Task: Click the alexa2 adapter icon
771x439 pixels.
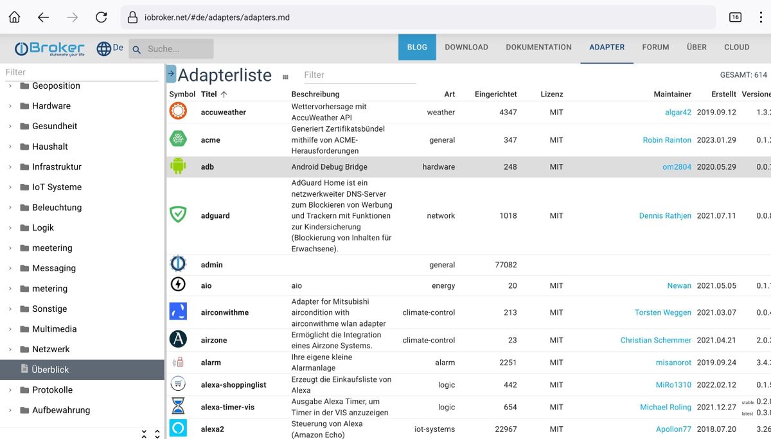Action: click(x=178, y=428)
